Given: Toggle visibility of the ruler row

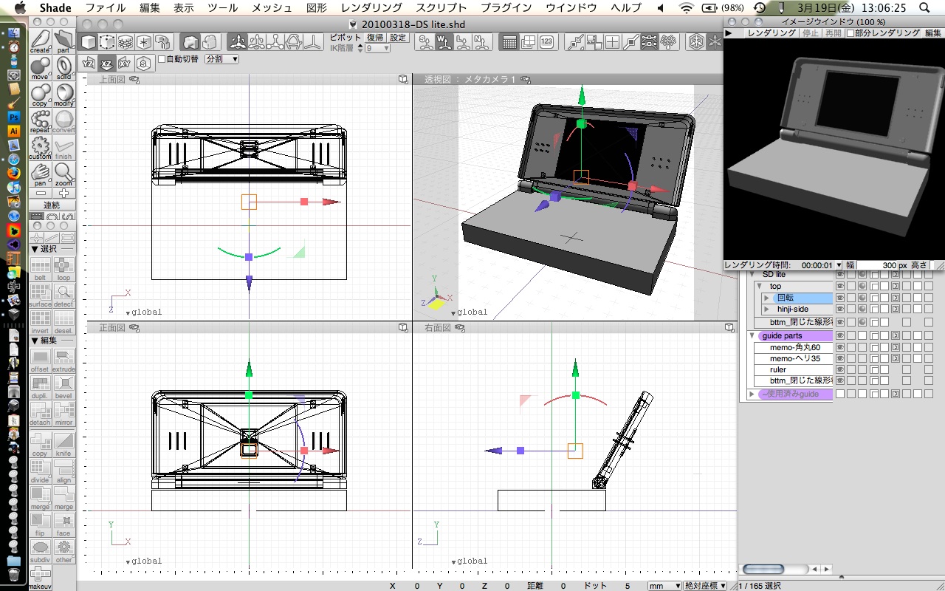Looking at the screenshot, I should pos(839,369).
